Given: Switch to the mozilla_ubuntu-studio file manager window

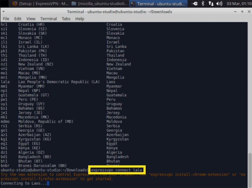Looking at the screenshot, I should pos(100,4).
